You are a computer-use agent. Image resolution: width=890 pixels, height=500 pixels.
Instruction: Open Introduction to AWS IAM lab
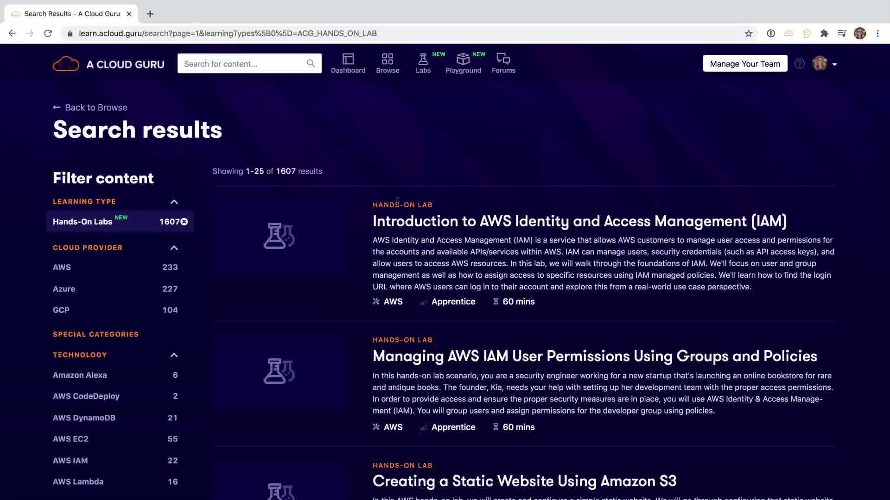pos(579,221)
